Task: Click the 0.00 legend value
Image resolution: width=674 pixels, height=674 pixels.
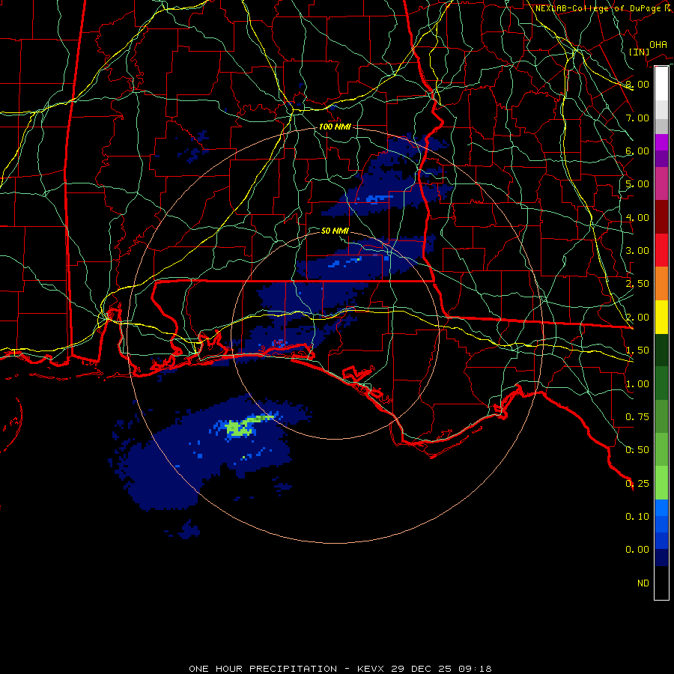Action: [x=637, y=550]
